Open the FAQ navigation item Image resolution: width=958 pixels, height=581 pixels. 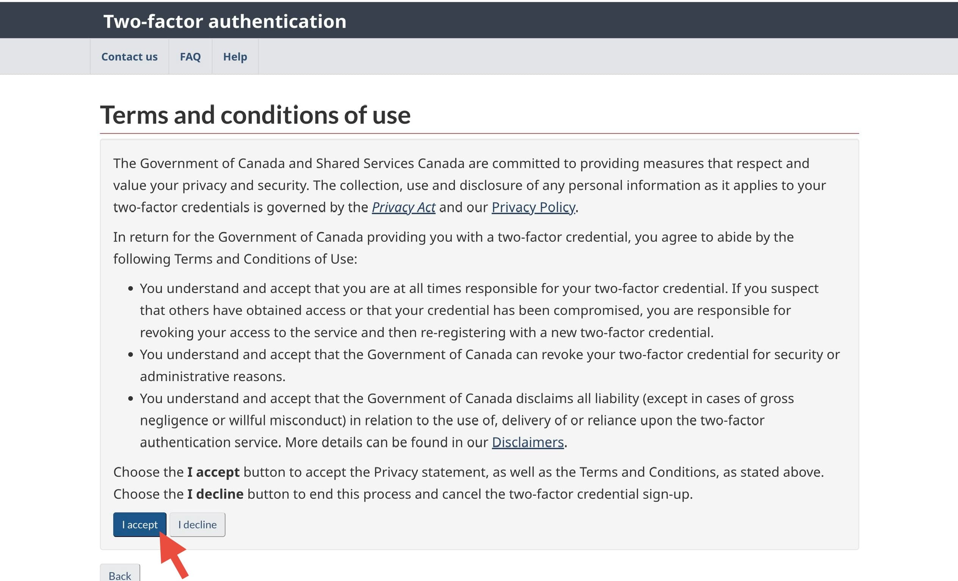(x=190, y=57)
